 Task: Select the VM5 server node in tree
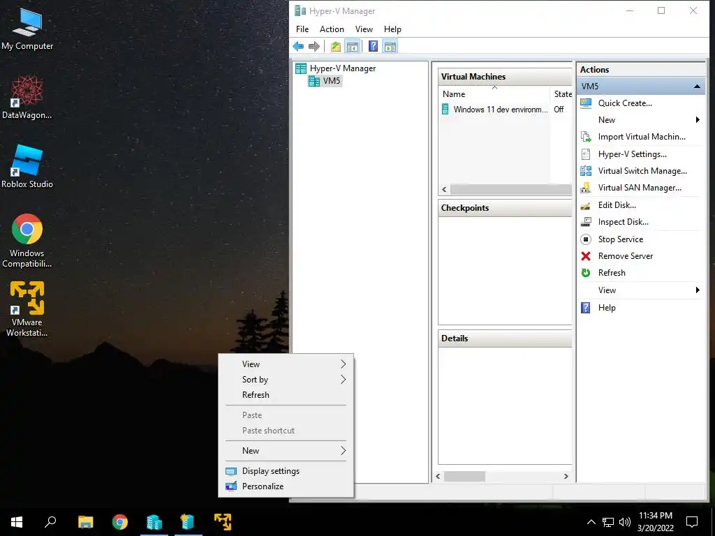coord(325,81)
